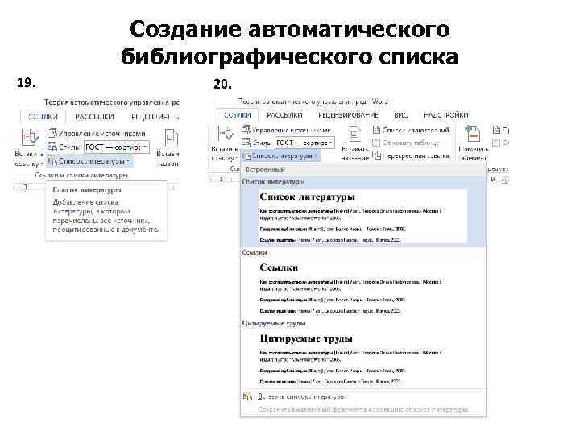This screenshot has height=435, width=580.
Task: Click the 'Ссылки и списки литературы' group label
Action: [81, 175]
